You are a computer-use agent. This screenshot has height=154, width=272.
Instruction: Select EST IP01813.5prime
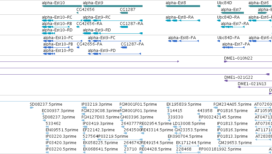click(x=219, y=127)
